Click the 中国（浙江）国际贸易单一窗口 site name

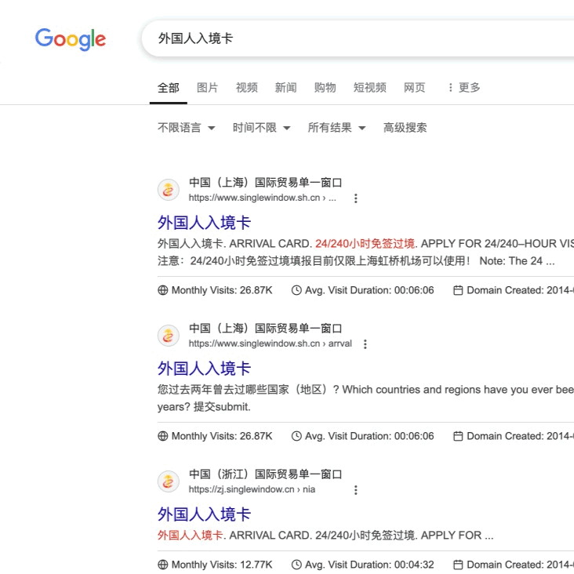265,474
